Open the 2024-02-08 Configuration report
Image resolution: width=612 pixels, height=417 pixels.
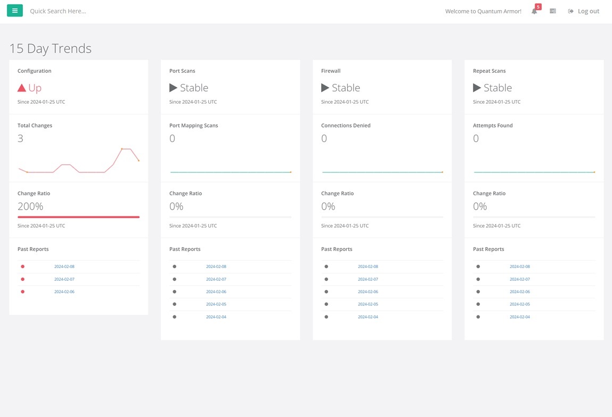click(64, 266)
